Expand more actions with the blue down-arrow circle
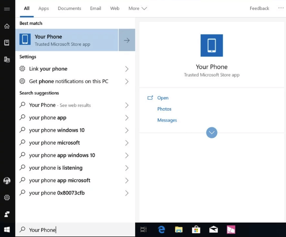 212,133
